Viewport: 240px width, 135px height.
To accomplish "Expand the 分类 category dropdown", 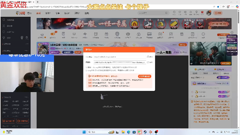I will (48, 13).
